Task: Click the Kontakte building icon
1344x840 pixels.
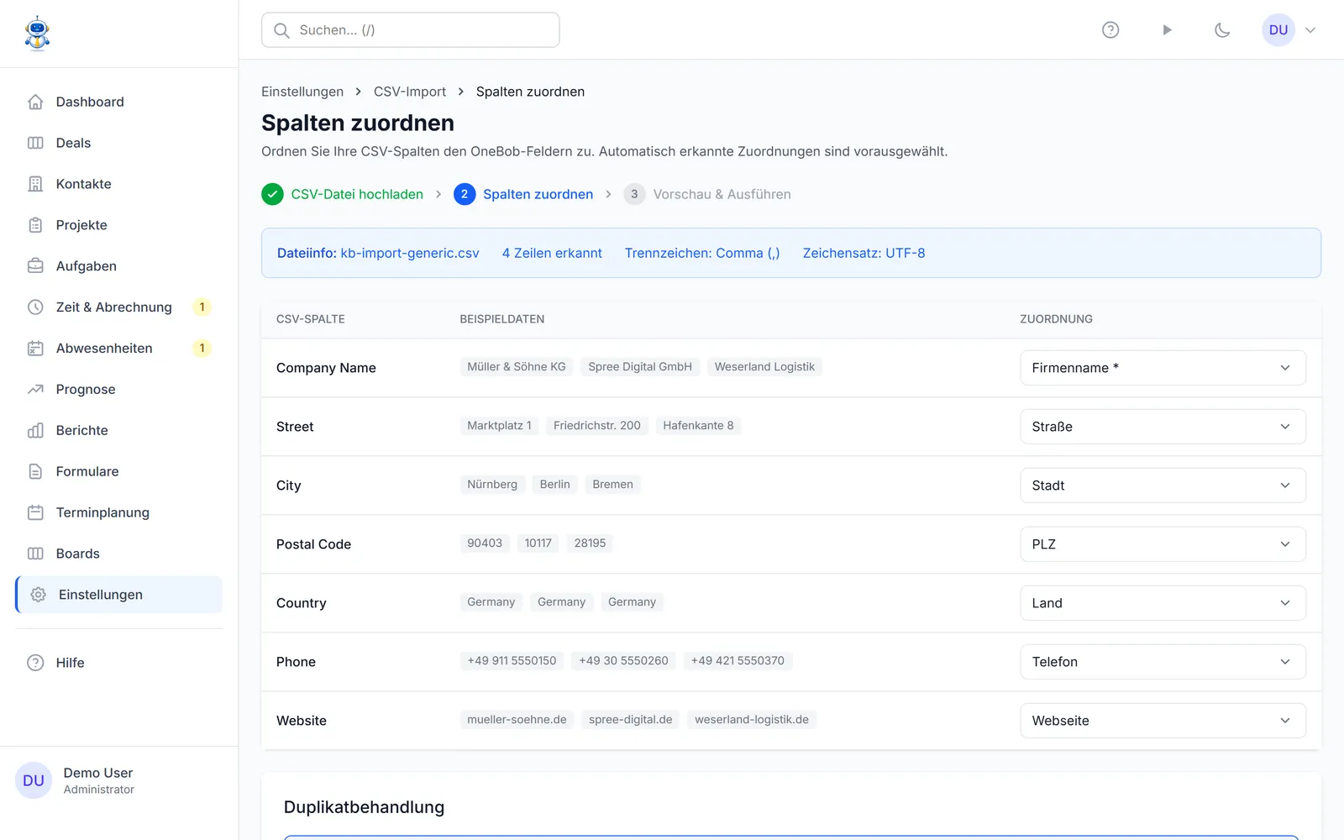Action: [35, 184]
